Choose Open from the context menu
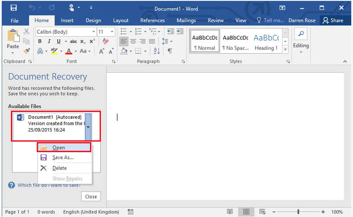Image resolution: width=353 pixels, height=217 pixels. [x=64, y=148]
